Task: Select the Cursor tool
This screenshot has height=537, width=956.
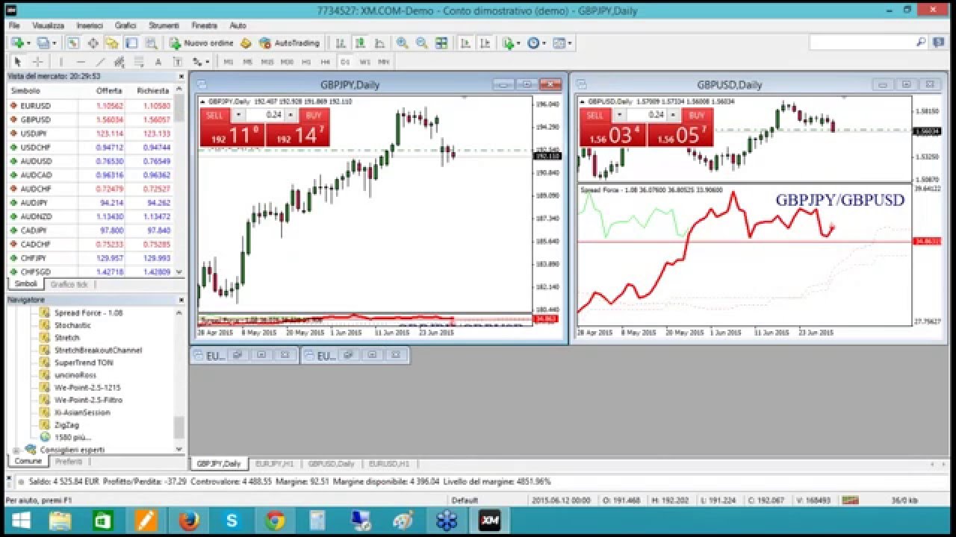Action: 17,62
